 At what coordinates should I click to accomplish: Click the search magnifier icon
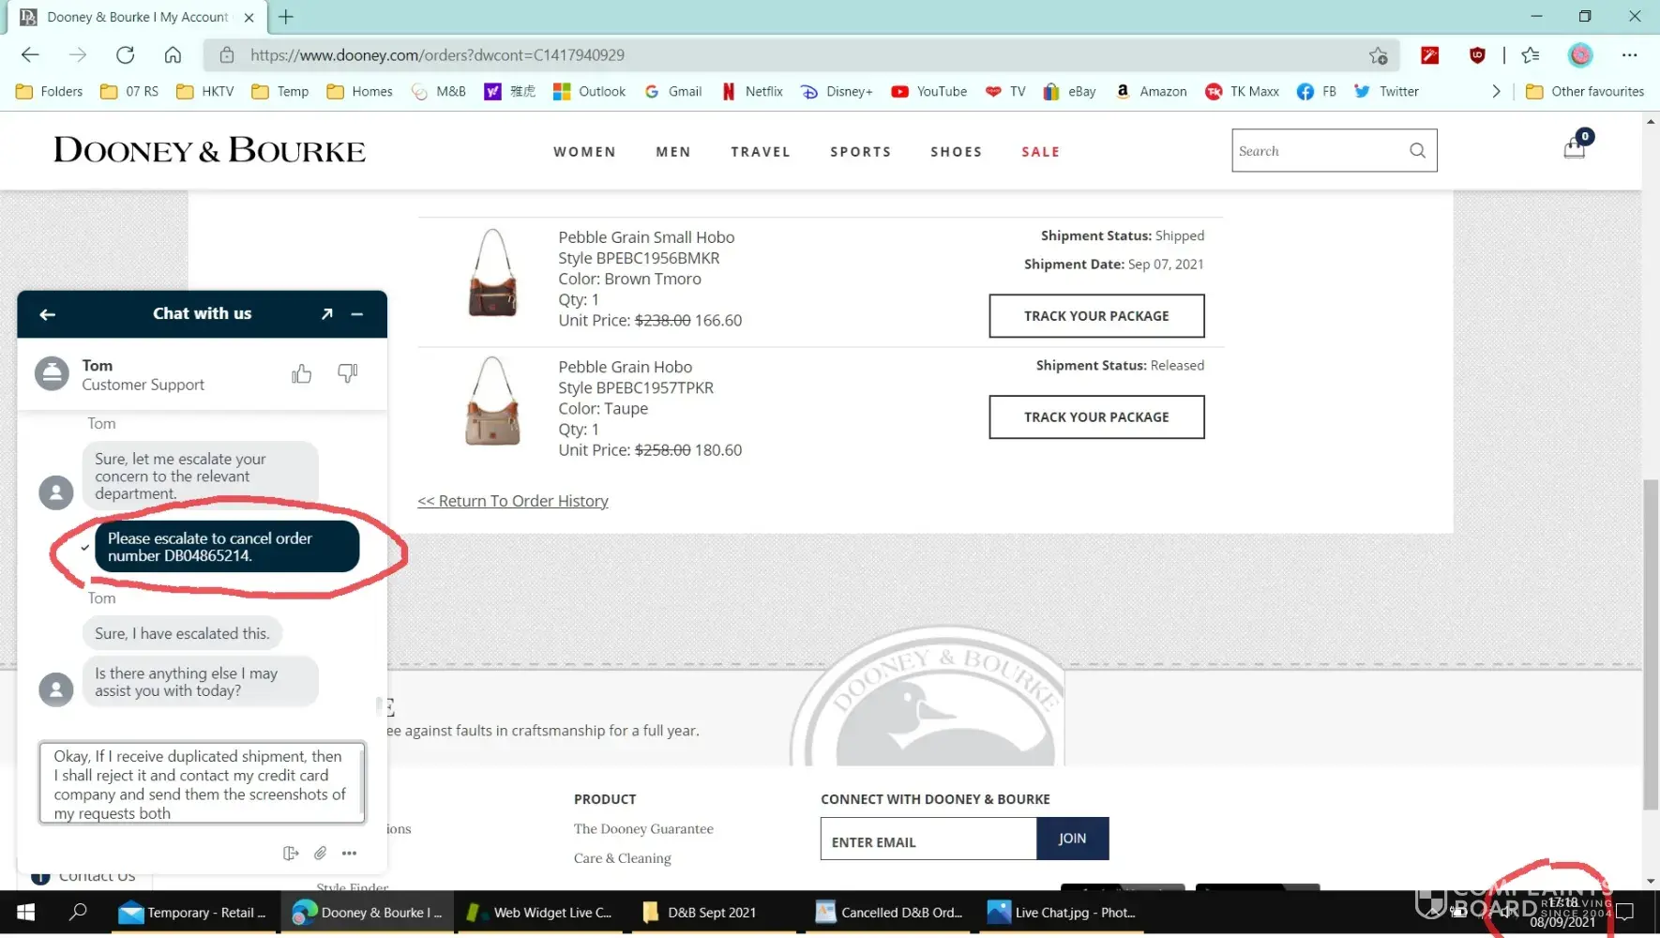coord(1417,150)
